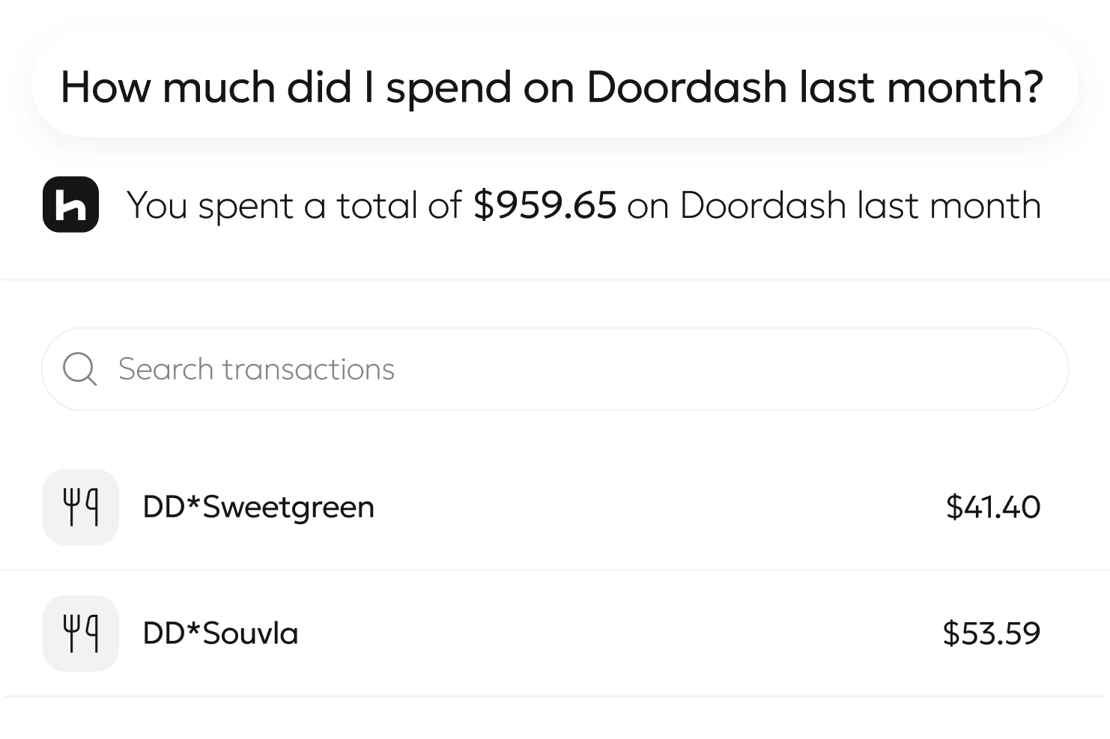Image resolution: width=1110 pixels, height=739 pixels.
Task: Click the empty right end of the search bar
Action: pos(936,369)
